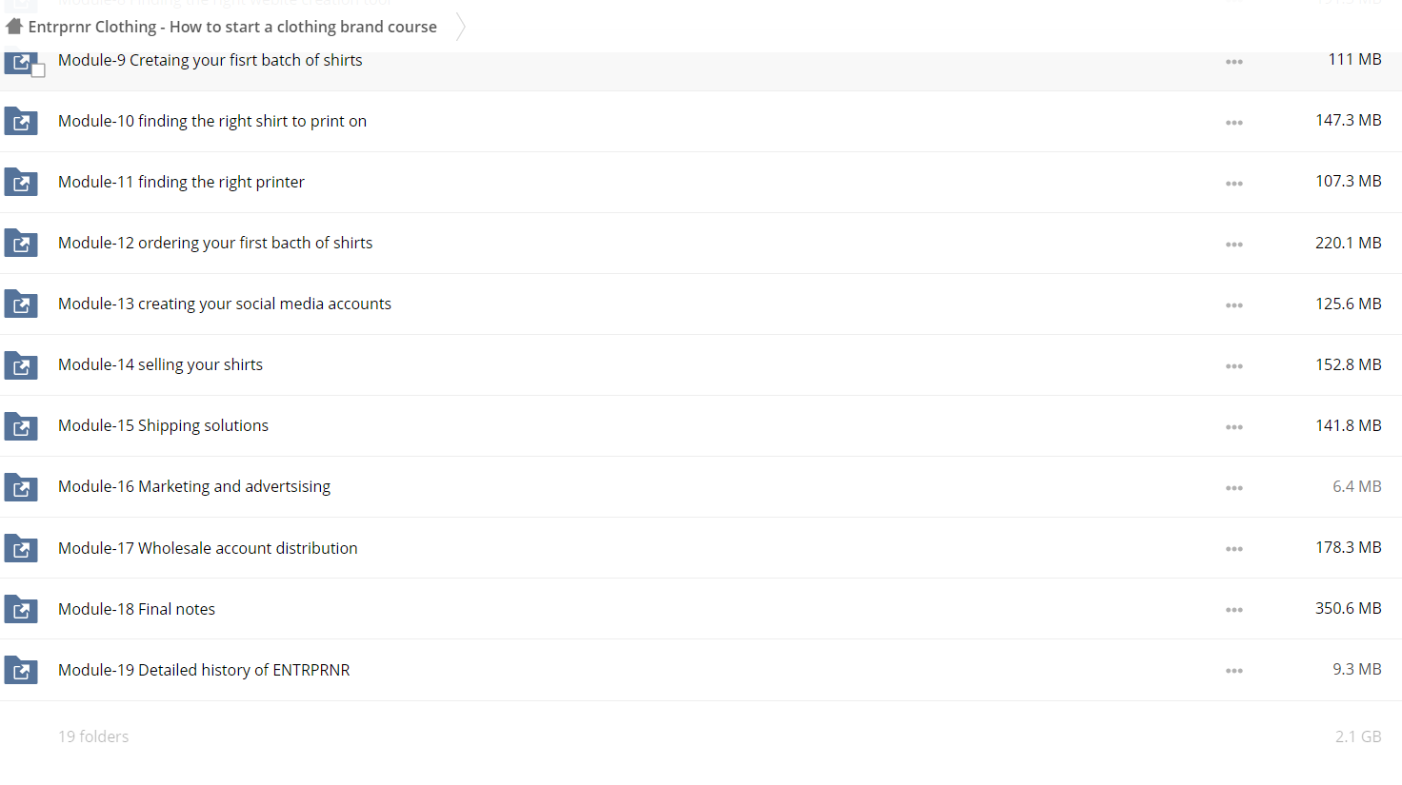Open Module-16 Marketing and advertsising folder
1402x785 pixels.
[194, 486]
